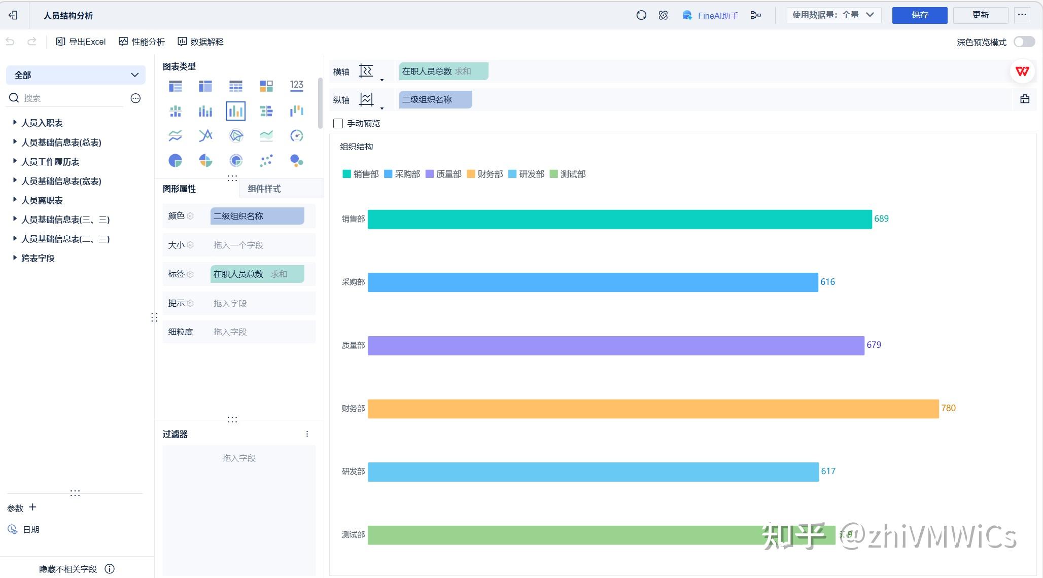Open the 颜色 settings gear
This screenshot has height=578, width=1043.
[190, 216]
